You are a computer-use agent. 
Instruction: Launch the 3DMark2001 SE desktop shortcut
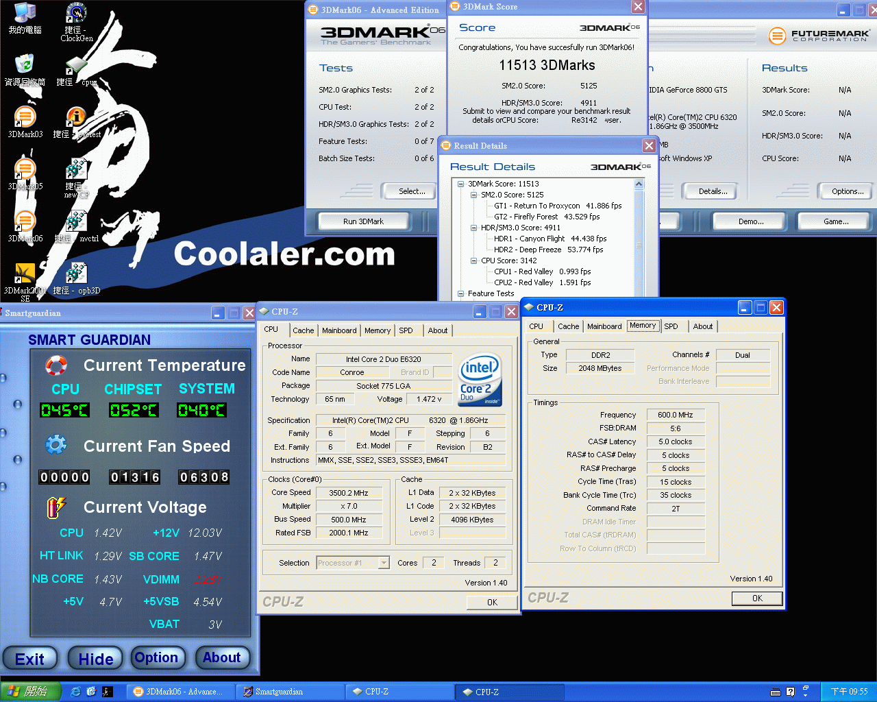coord(25,282)
